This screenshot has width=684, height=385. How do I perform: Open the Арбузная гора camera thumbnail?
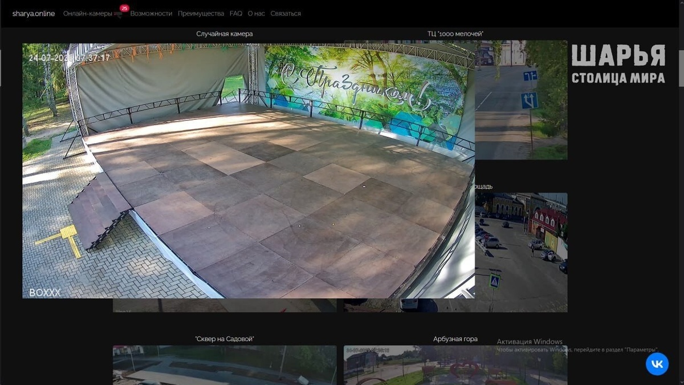(455, 365)
